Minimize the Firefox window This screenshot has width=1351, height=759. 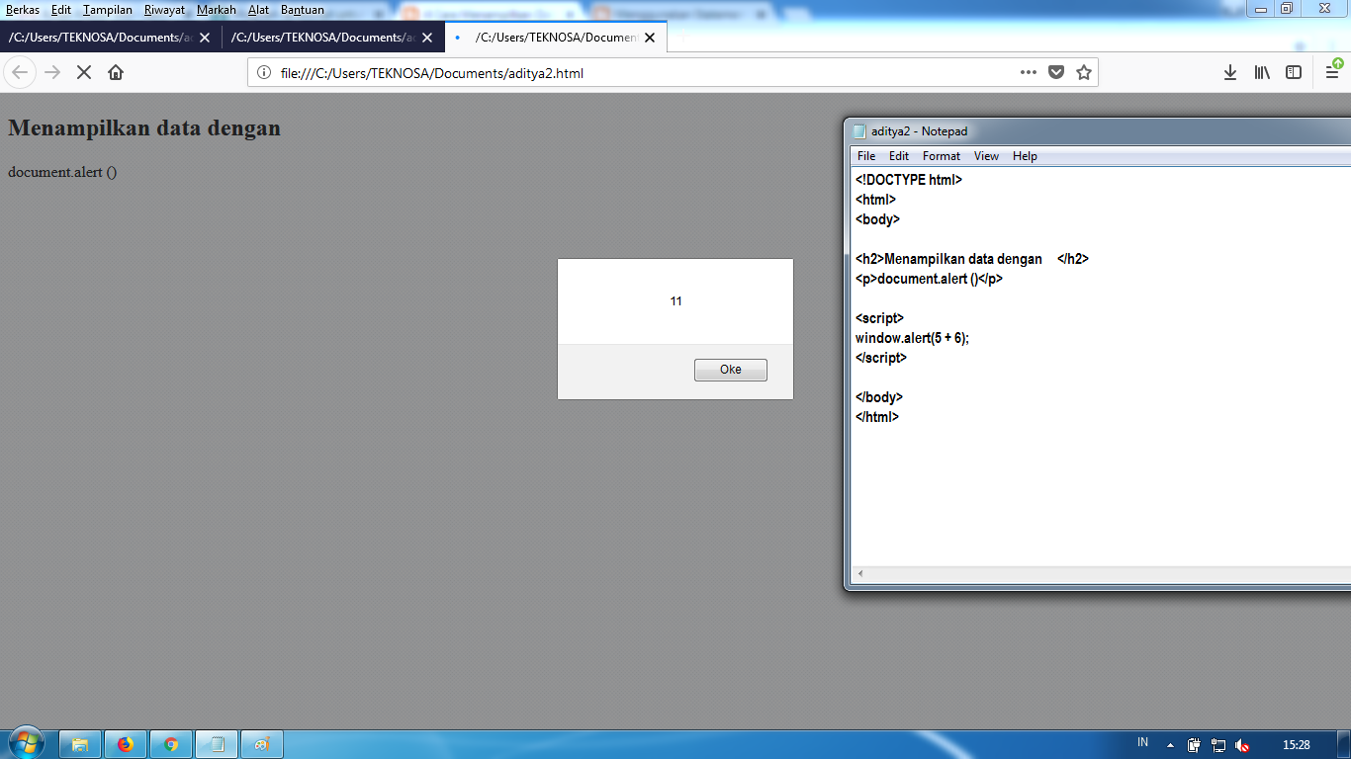coord(1260,9)
